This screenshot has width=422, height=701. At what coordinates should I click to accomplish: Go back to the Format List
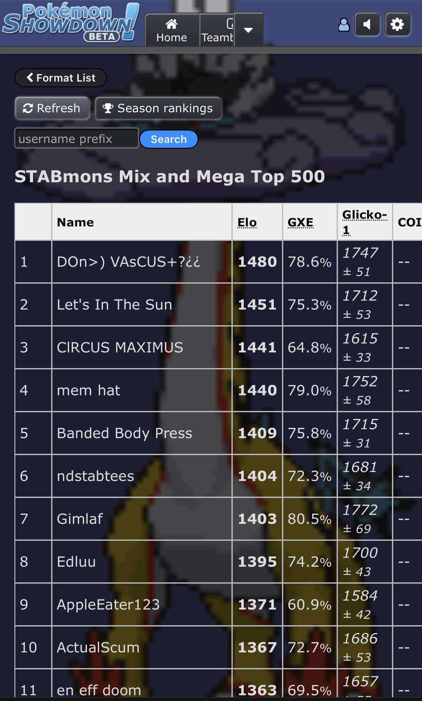(x=61, y=78)
